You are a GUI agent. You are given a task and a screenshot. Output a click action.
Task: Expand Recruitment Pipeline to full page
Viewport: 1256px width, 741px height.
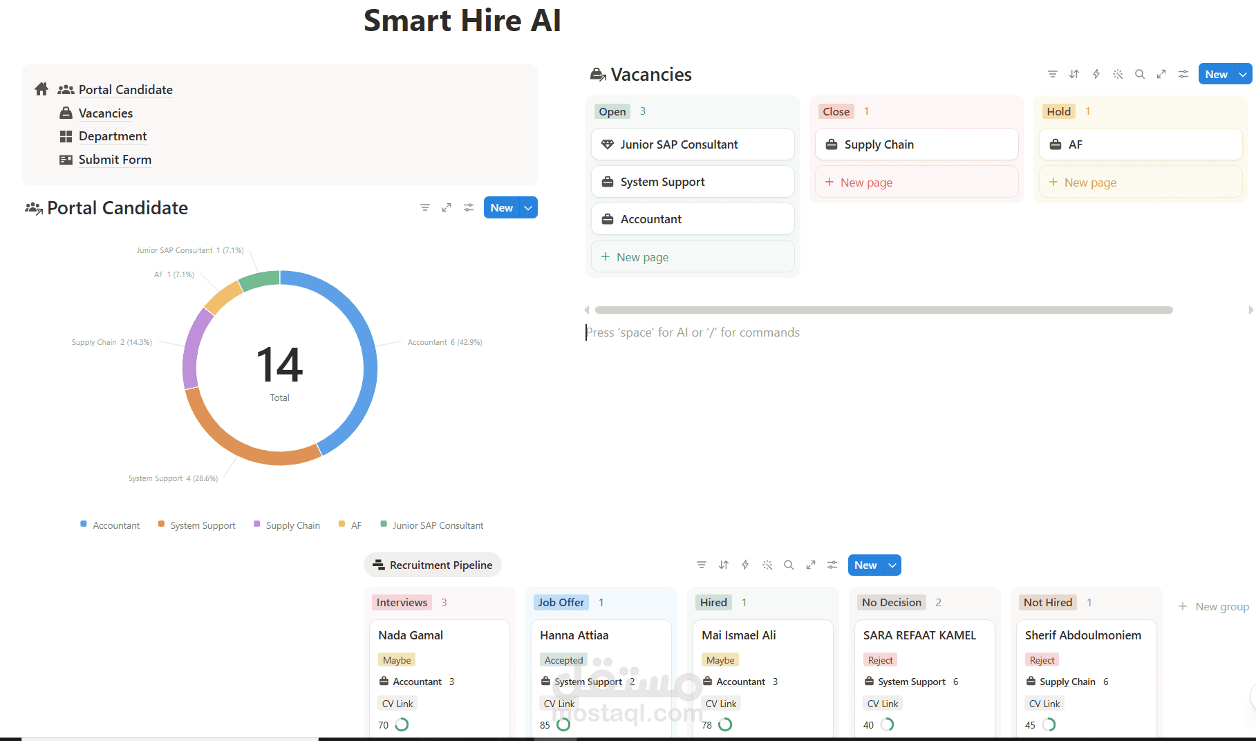811,565
